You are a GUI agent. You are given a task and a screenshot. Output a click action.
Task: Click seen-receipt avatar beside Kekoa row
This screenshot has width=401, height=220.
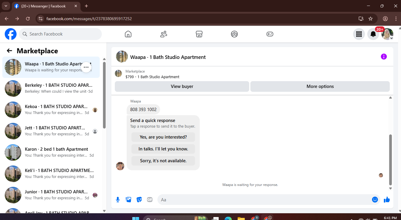click(95, 110)
